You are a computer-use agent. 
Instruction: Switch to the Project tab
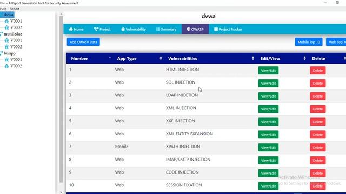click(x=102, y=29)
